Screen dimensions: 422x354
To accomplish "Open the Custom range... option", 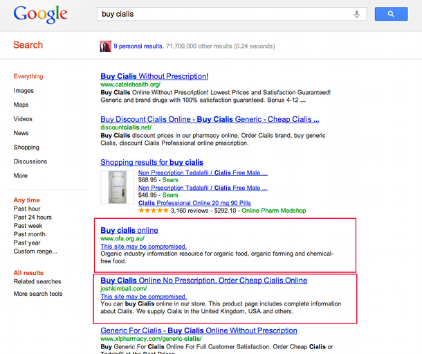I will pos(35,251).
